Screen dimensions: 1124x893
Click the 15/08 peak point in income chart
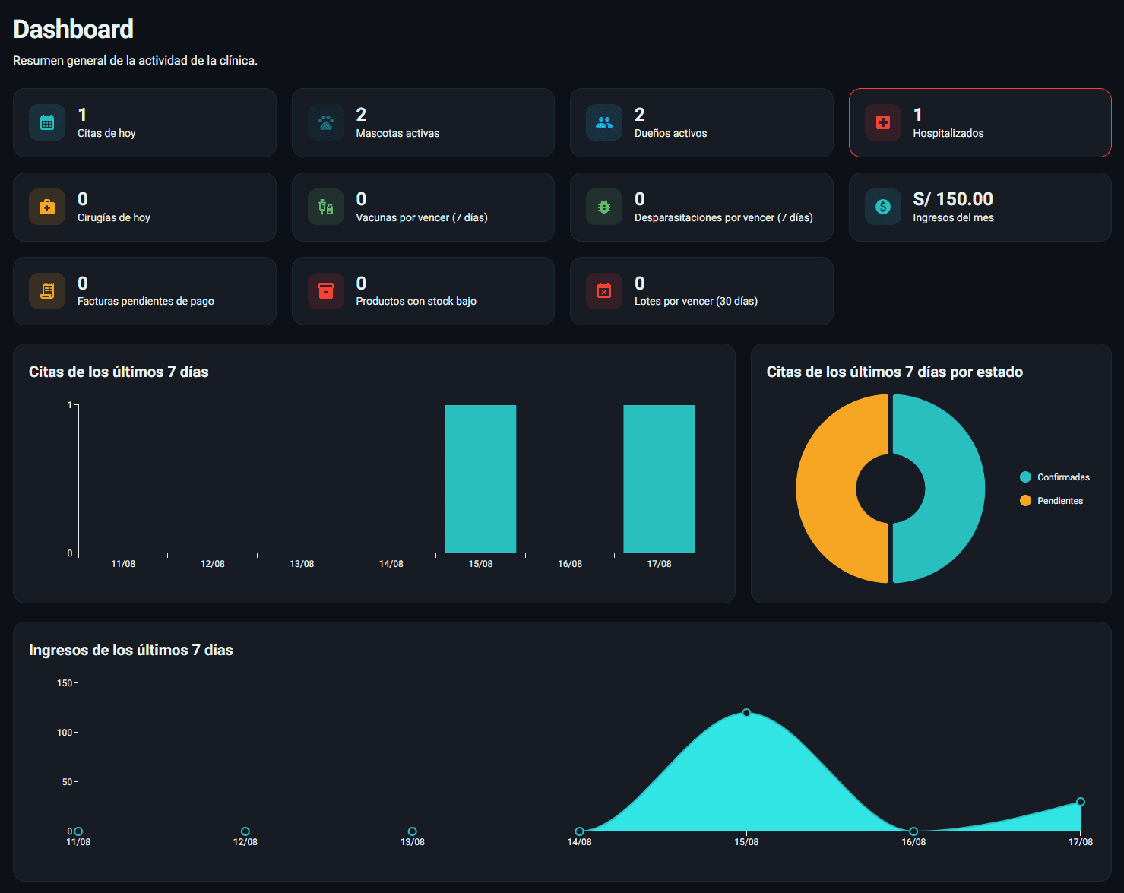(x=746, y=713)
